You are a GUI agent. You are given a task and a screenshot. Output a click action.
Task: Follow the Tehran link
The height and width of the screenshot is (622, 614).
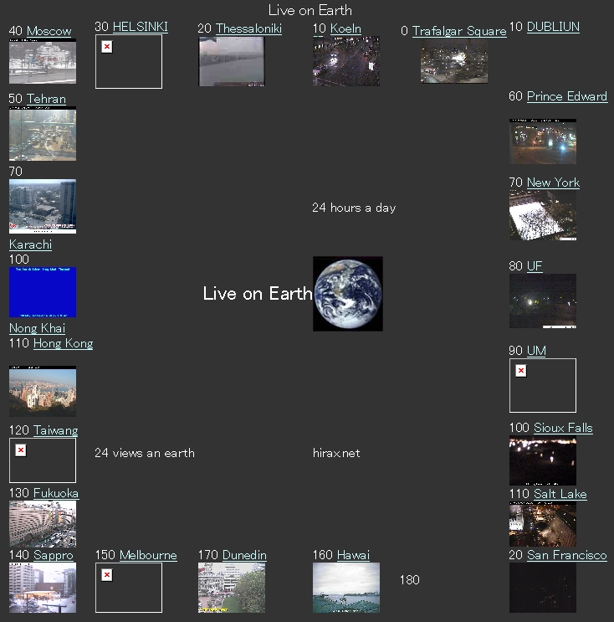[x=46, y=99]
